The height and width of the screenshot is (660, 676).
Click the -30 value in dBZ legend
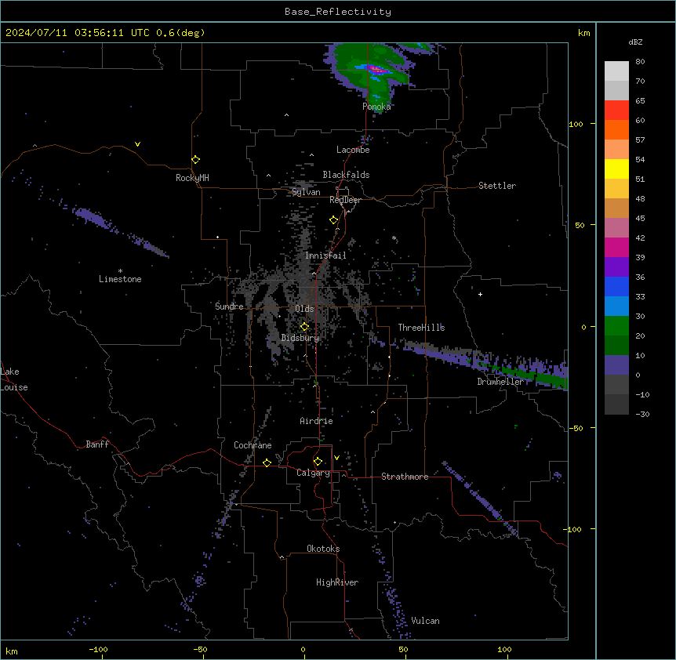[x=642, y=414]
